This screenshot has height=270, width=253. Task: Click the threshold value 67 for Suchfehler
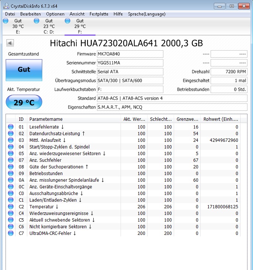pyautogui.click(x=195, y=160)
